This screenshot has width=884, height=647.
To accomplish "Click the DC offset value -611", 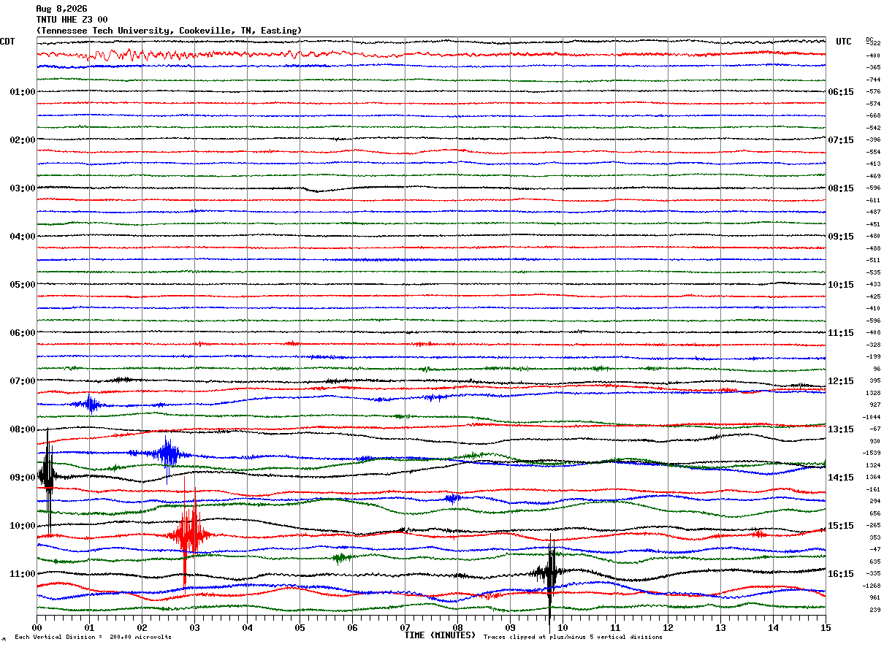I will coord(873,200).
